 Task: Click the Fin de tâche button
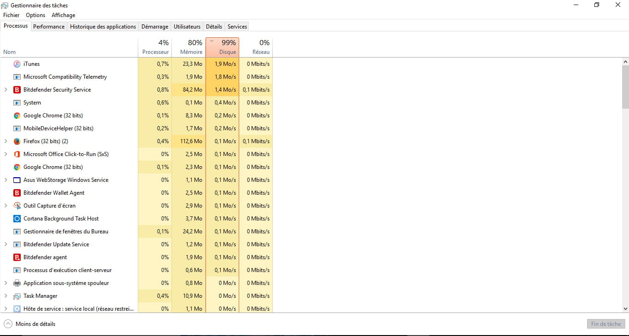tap(606, 324)
